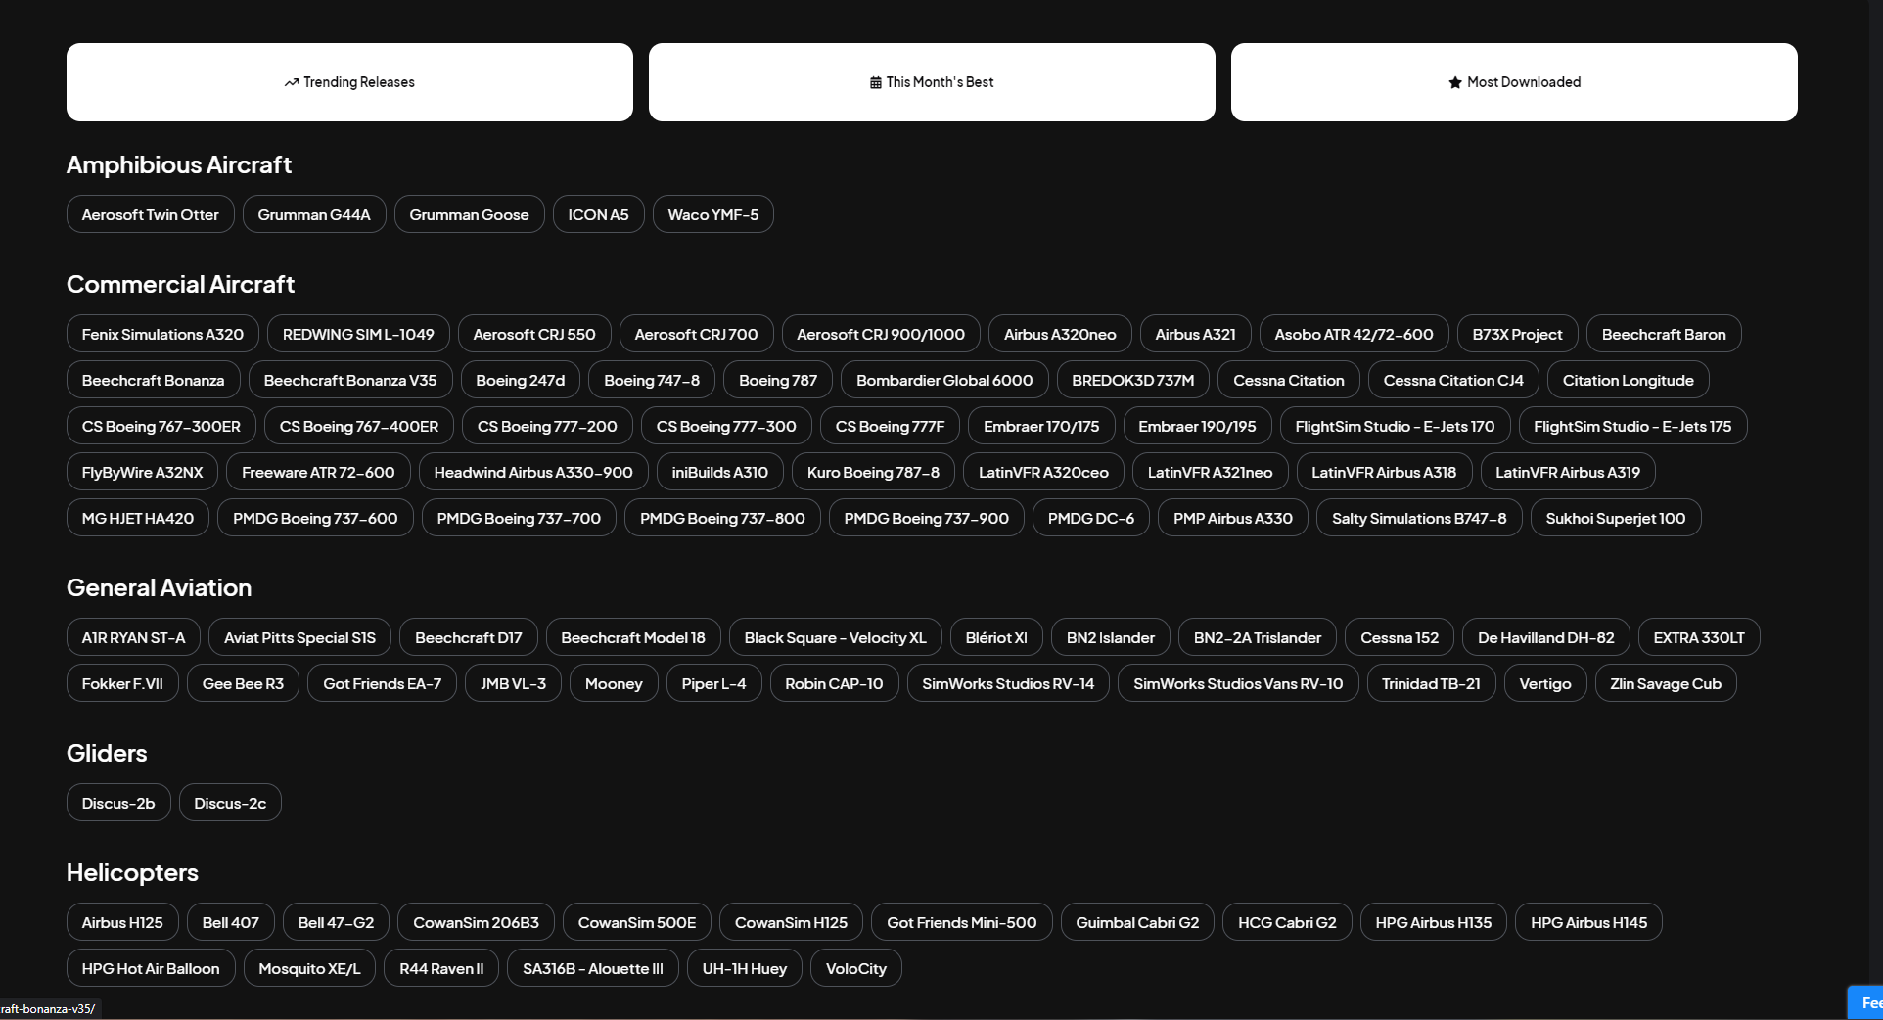The height and width of the screenshot is (1020, 1883).
Task: Select the UH-1H Huey helicopter
Action: click(744, 968)
